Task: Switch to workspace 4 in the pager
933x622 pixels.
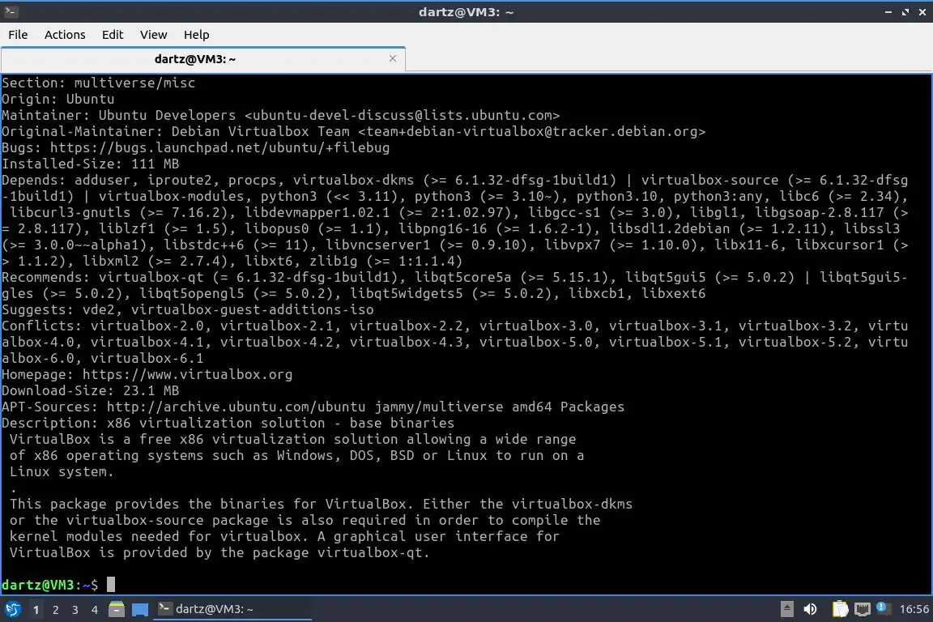Action: point(94,610)
